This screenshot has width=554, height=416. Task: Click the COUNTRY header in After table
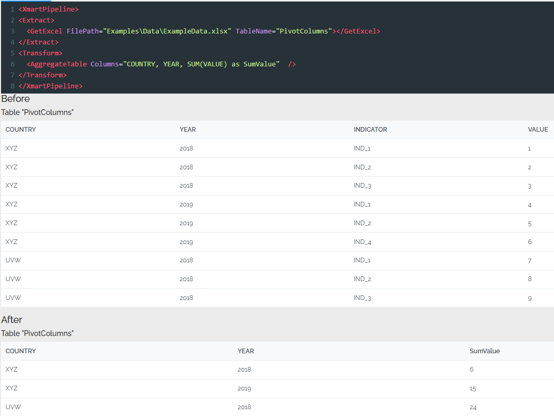click(x=20, y=351)
